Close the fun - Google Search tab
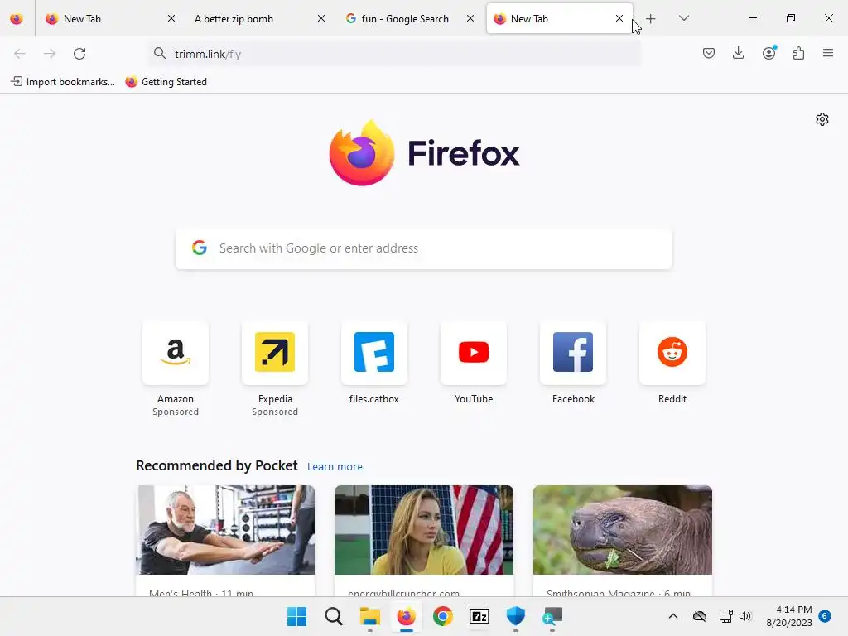Screen dimensions: 848x636 click(470, 18)
